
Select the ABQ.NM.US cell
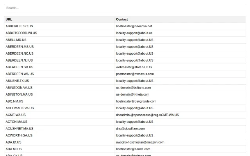tap(59, 101)
